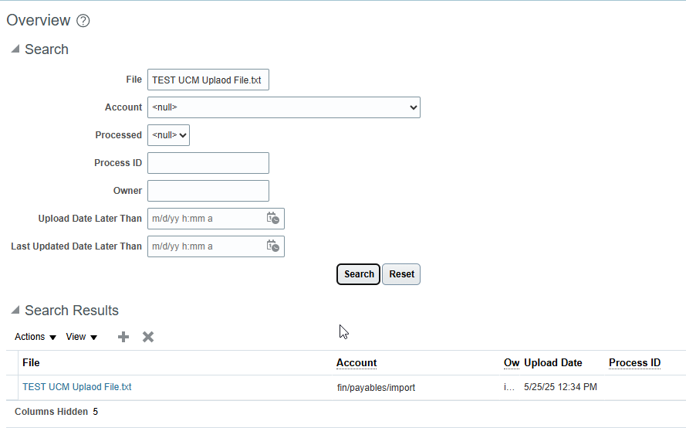The width and height of the screenshot is (686, 428).
Task: Select the fin/payables/import account cell
Action: click(376, 388)
